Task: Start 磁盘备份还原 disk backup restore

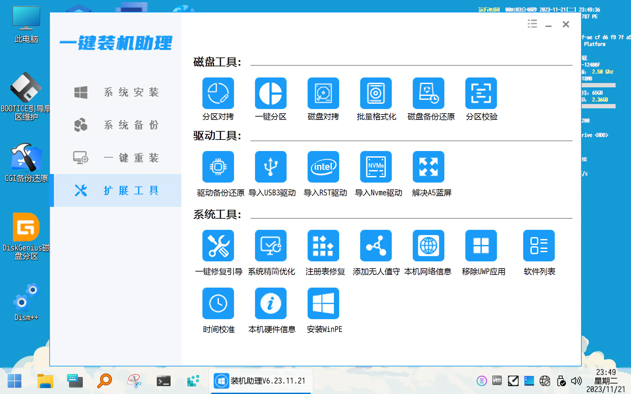Action: 428,93
